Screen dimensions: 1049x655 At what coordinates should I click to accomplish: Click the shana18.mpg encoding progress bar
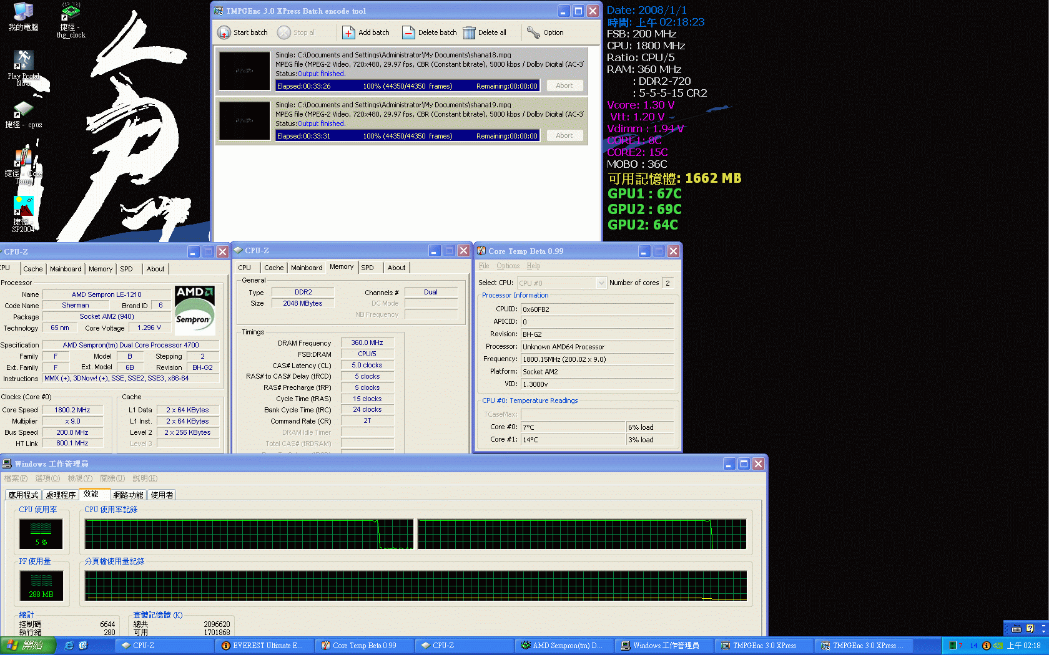(x=407, y=86)
